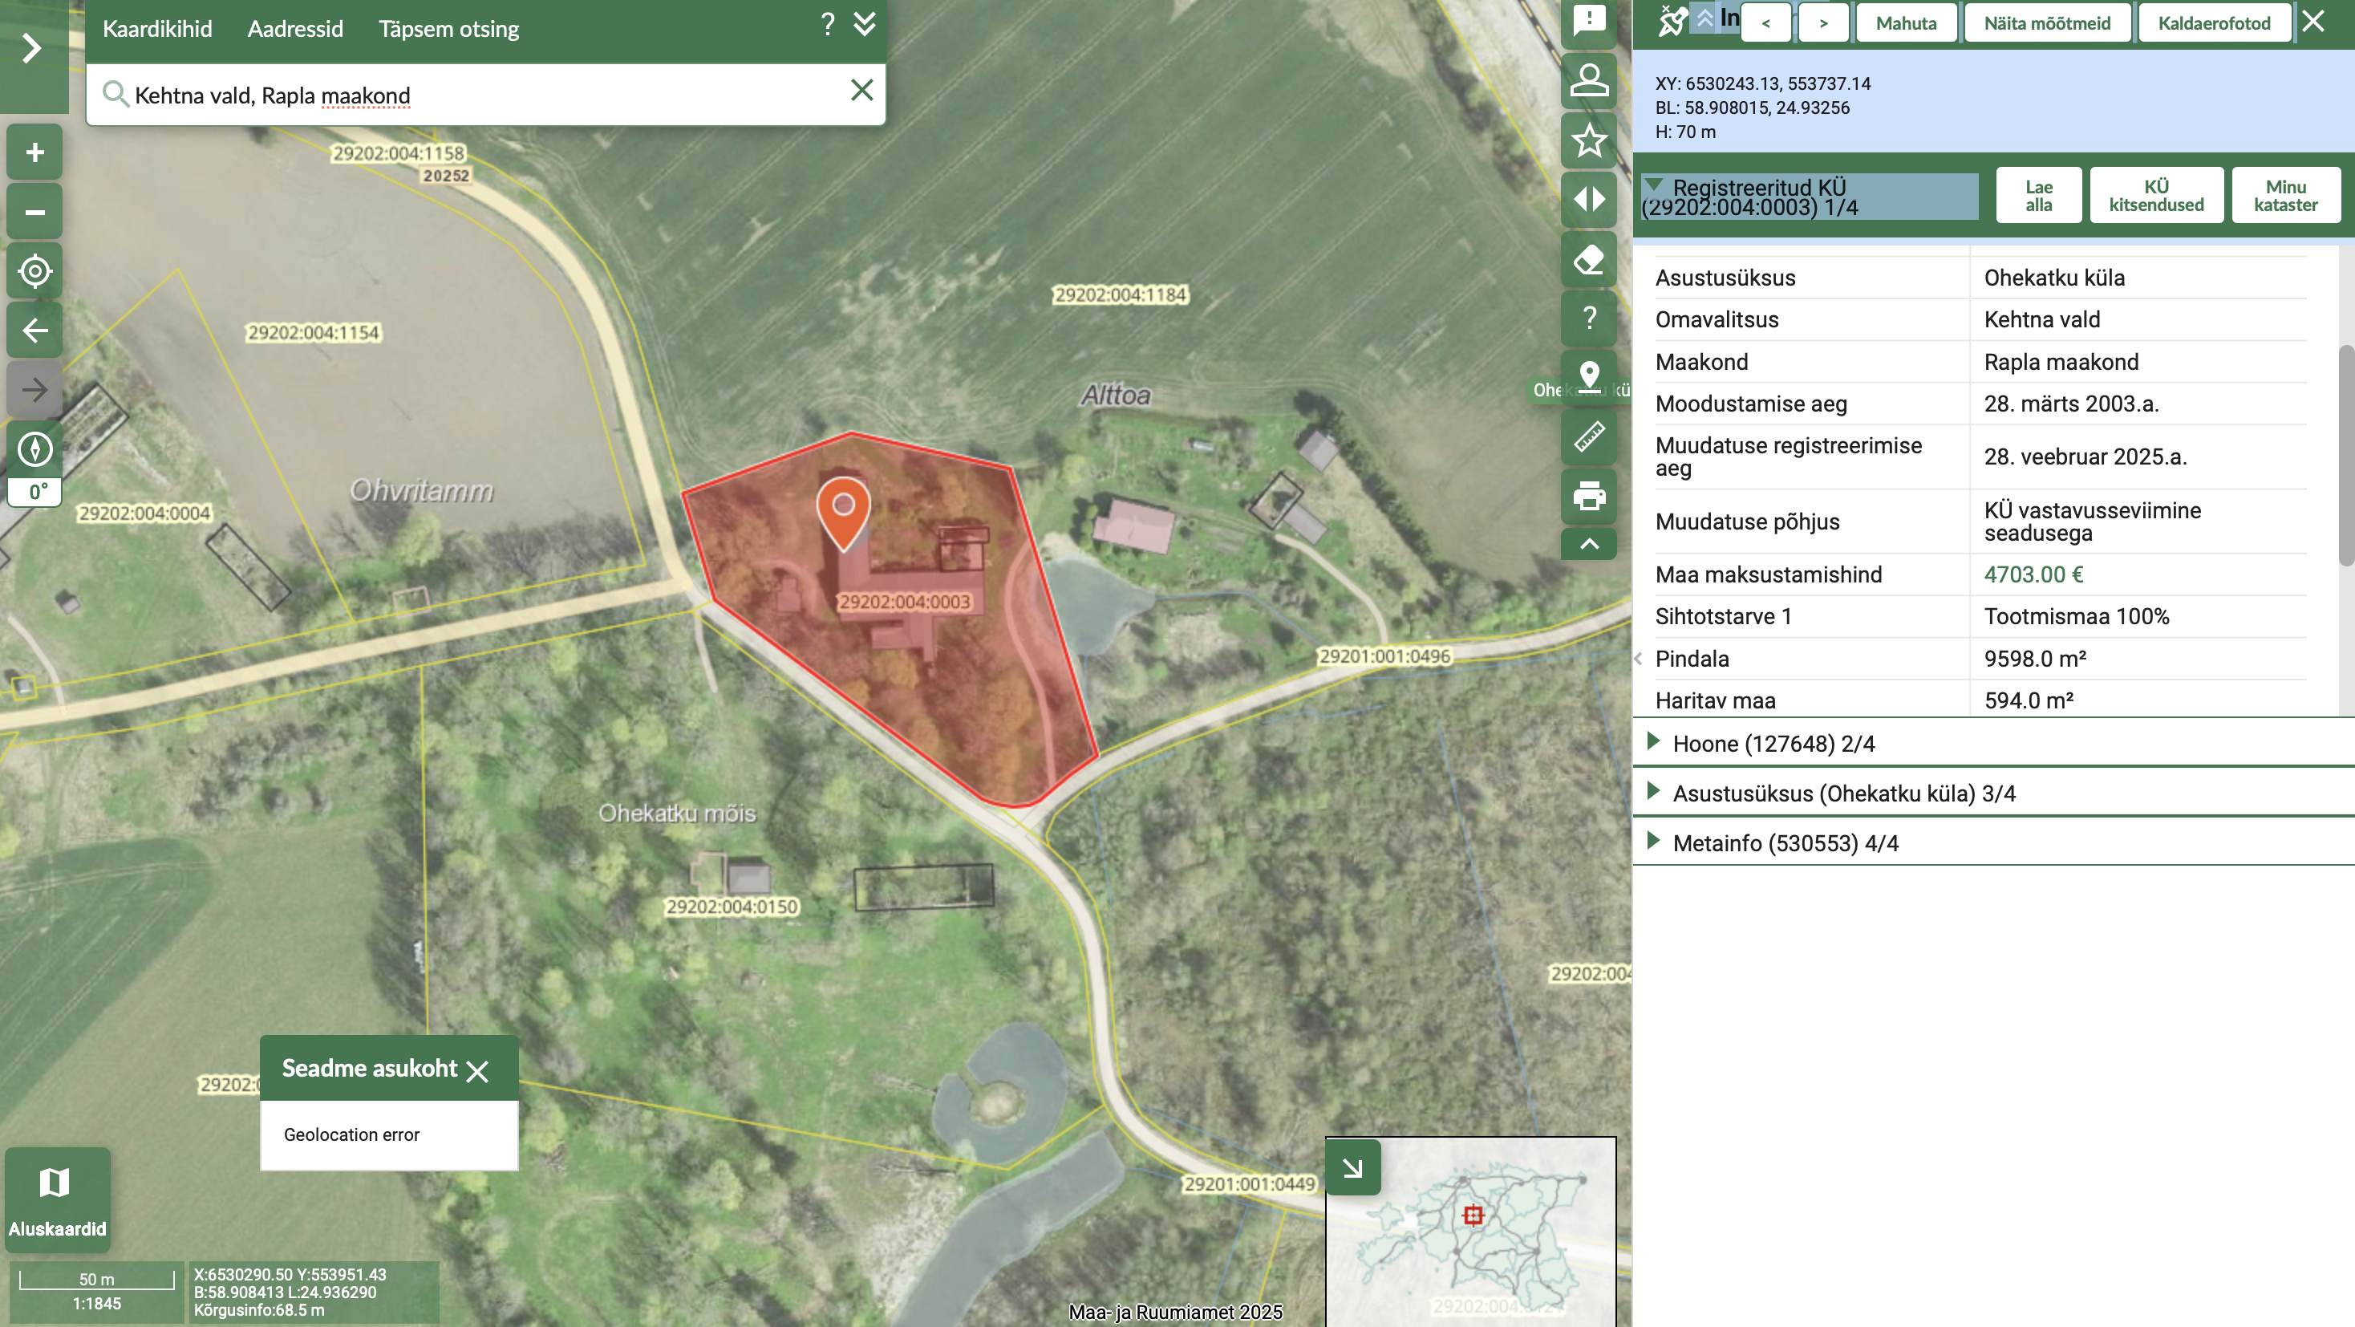2355x1327 pixels.
Task: Open KÜ kitsendused restrictions
Action: [x=2157, y=195]
